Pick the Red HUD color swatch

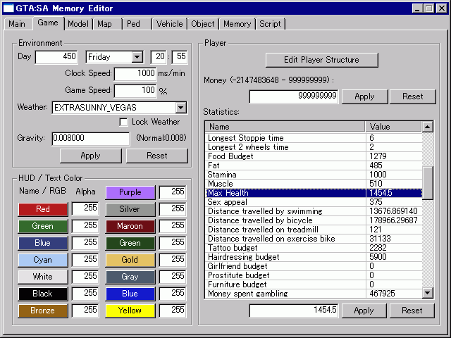point(43,209)
